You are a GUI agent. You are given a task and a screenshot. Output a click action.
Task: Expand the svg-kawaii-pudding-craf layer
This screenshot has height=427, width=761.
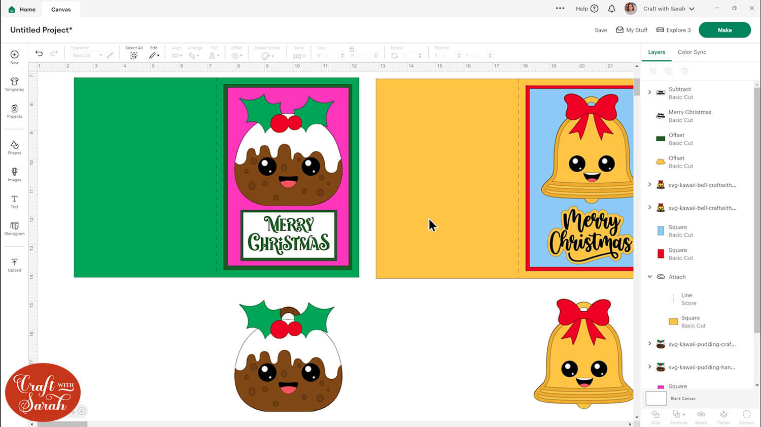[649, 344]
